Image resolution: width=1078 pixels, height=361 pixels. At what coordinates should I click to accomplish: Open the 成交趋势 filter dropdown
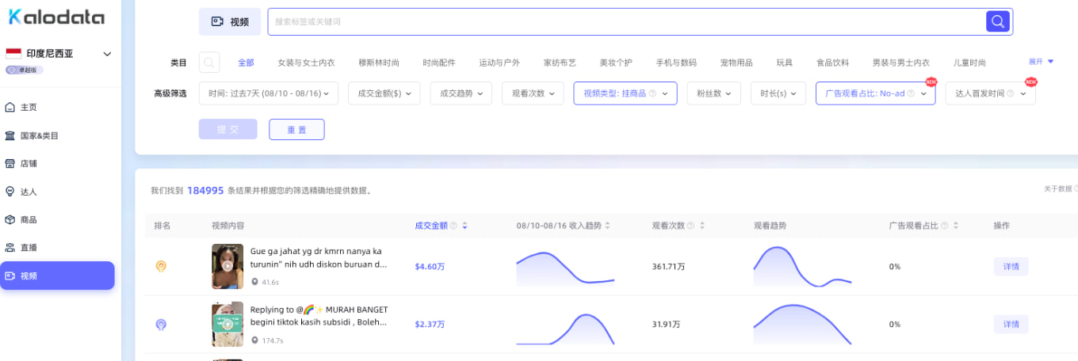pyautogui.click(x=461, y=93)
